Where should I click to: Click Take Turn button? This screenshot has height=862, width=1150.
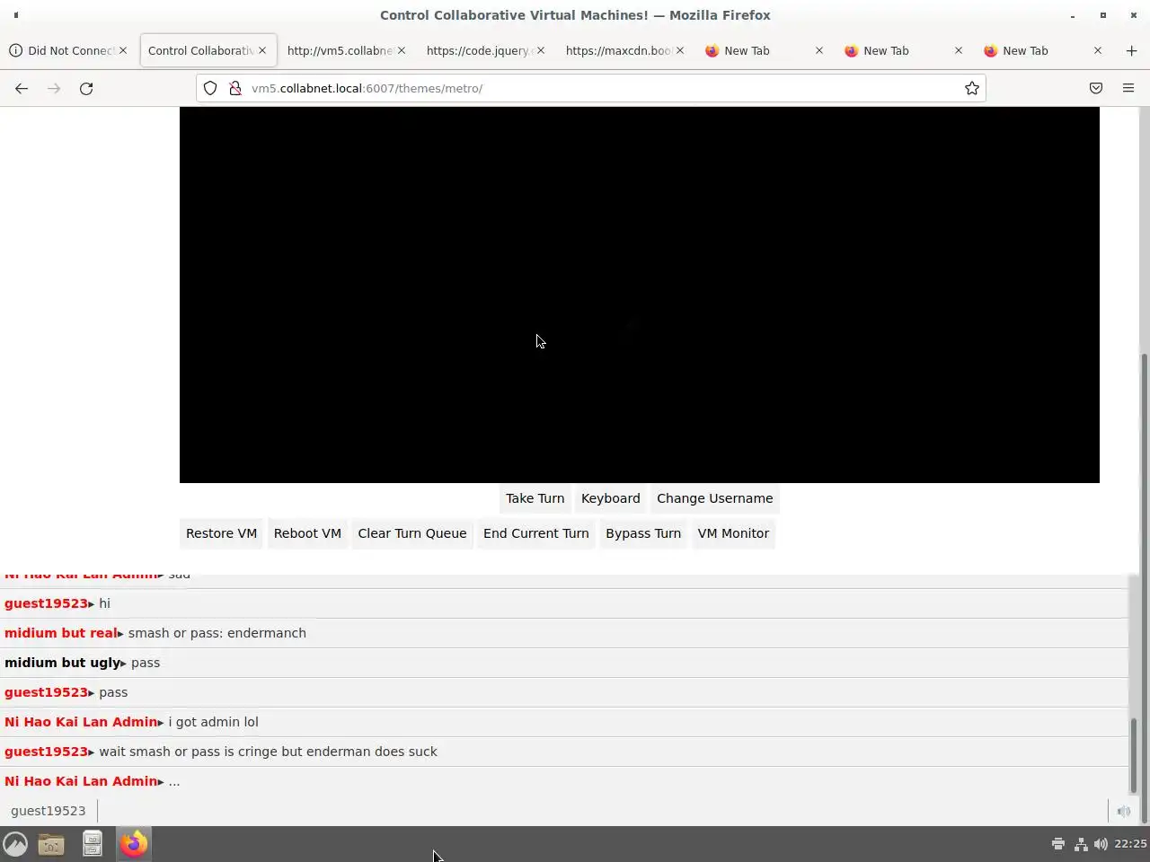pyautogui.click(x=535, y=498)
